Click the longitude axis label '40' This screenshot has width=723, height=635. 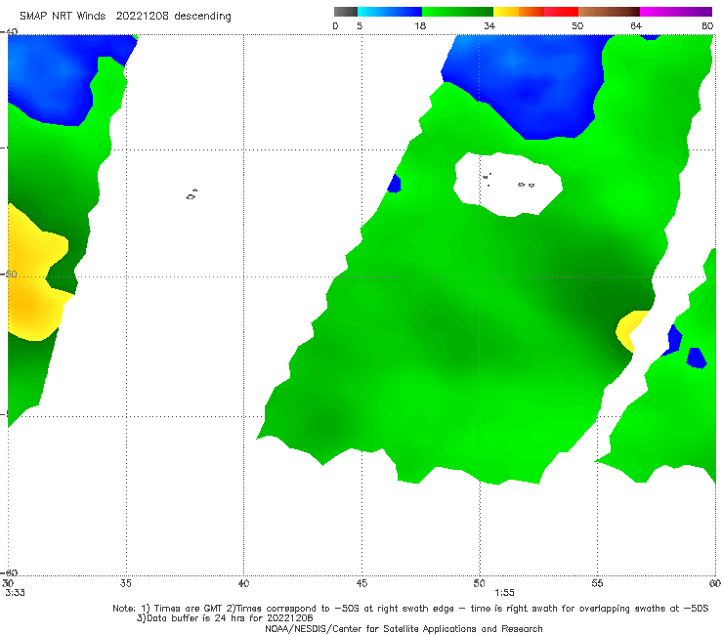tap(243, 583)
